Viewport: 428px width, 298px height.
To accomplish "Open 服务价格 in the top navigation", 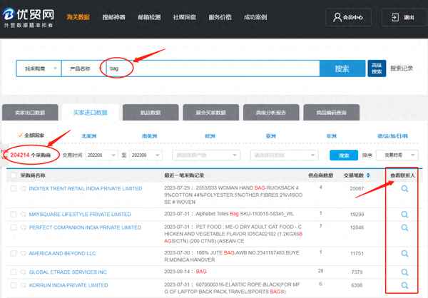I will [x=220, y=17].
